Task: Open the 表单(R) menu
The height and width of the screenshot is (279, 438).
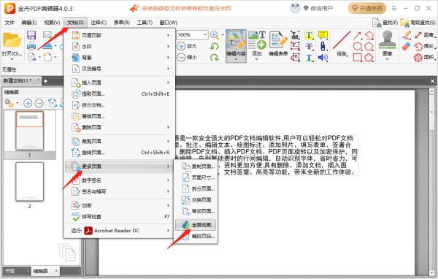Action: click(122, 23)
